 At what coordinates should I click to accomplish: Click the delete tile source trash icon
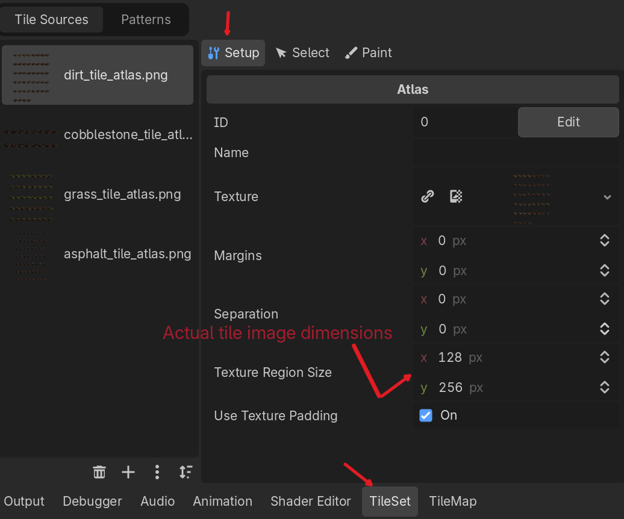tap(99, 472)
